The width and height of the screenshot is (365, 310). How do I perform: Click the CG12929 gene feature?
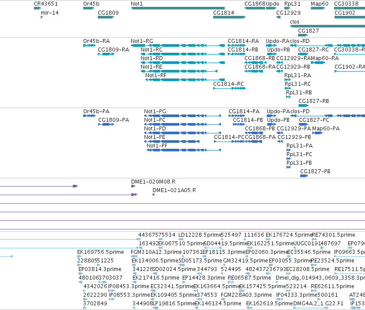click(x=278, y=17)
